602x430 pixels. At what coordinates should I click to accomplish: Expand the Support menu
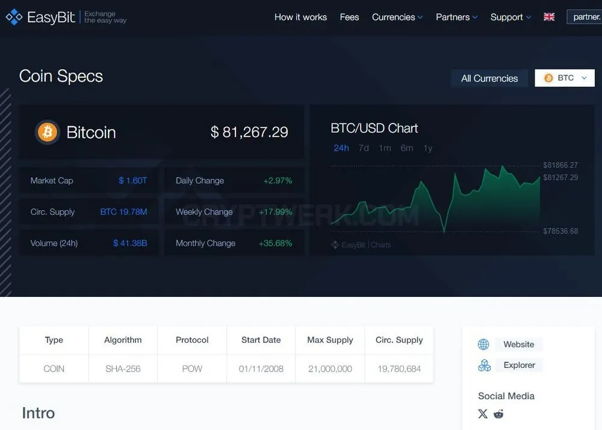(x=510, y=17)
